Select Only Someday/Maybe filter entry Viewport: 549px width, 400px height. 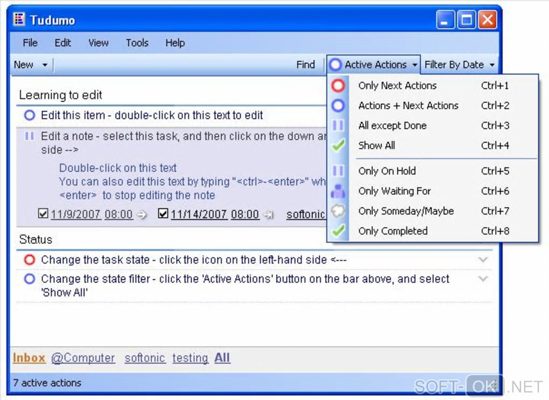[433, 211]
